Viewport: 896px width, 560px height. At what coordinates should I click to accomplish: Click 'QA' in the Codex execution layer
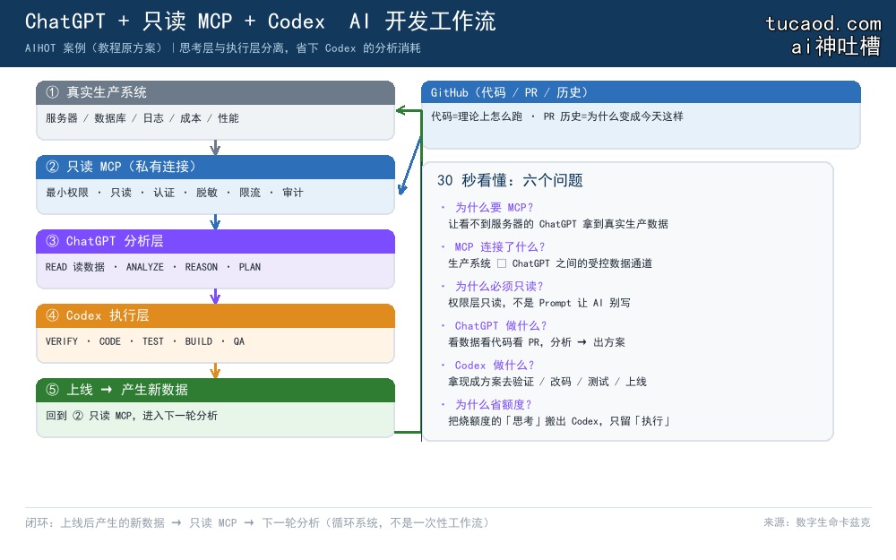239,341
